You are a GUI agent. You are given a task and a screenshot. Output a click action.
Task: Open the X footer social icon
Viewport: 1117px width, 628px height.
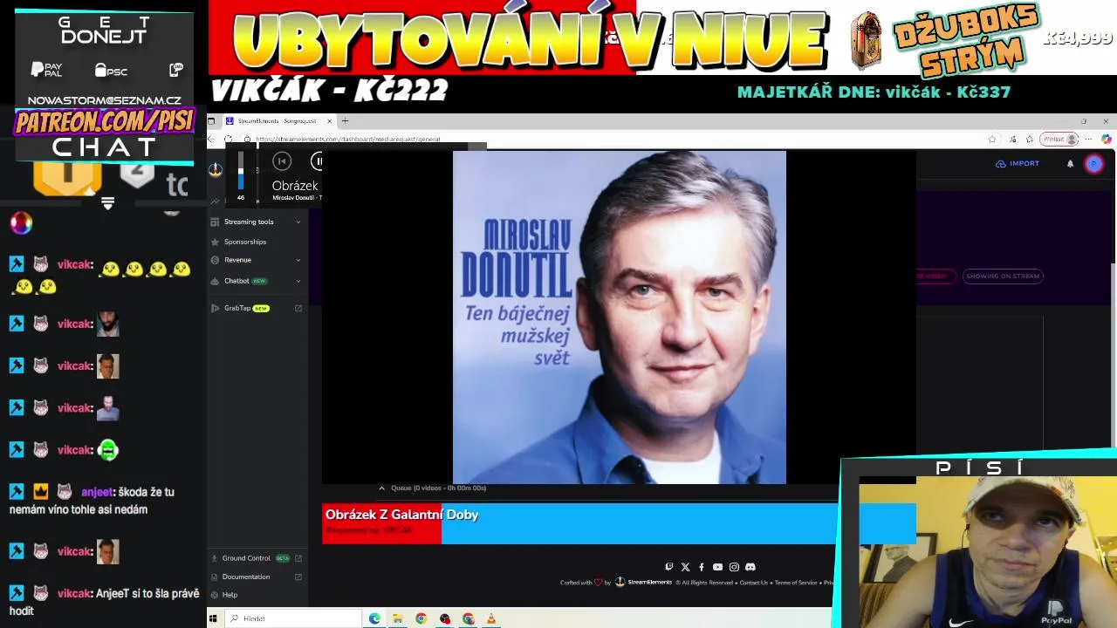pyautogui.click(x=685, y=567)
